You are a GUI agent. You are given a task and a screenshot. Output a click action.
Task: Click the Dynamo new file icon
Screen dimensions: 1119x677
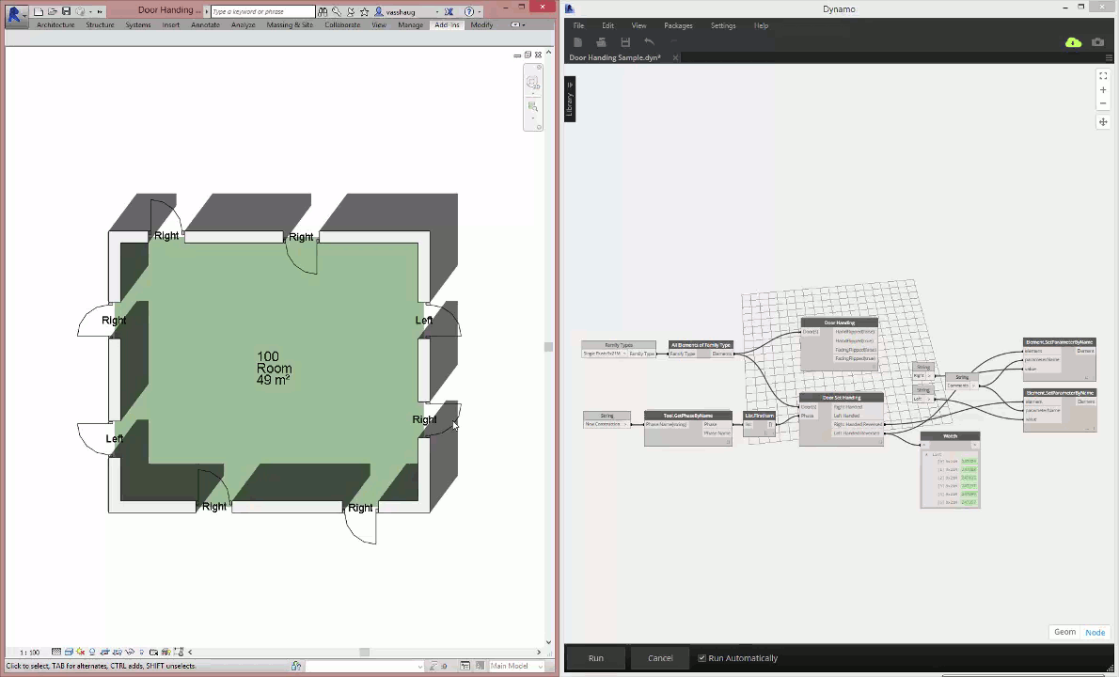click(577, 42)
